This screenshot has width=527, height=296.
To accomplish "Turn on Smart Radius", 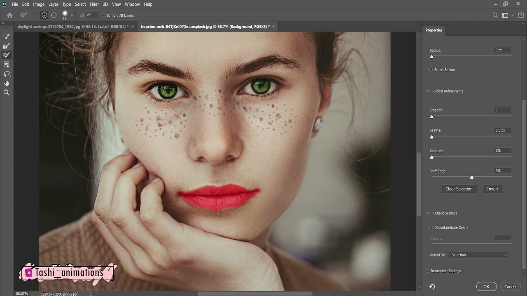I will pyautogui.click(x=431, y=70).
